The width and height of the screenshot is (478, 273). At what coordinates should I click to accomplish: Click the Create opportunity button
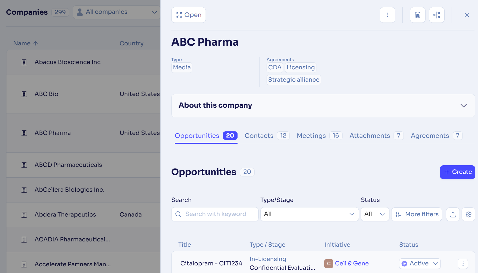tap(457, 172)
